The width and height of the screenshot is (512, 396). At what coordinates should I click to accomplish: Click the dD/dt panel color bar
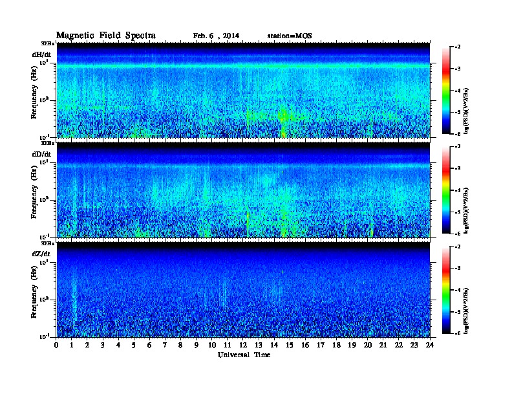click(446, 190)
